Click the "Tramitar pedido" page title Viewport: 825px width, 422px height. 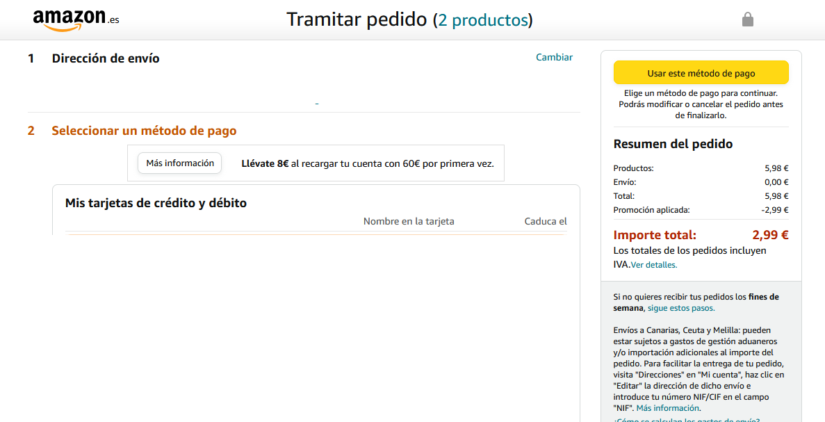(x=356, y=20)
